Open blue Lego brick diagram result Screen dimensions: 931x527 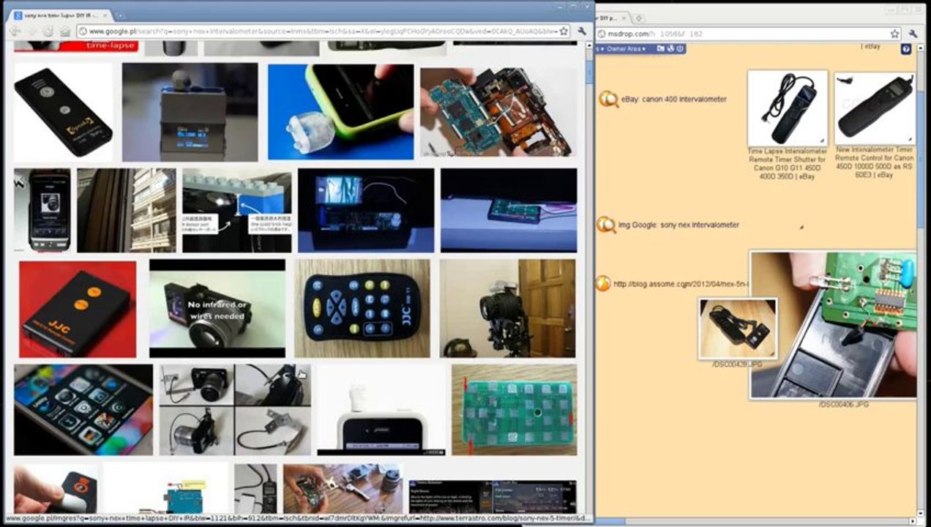pos(236,210)
